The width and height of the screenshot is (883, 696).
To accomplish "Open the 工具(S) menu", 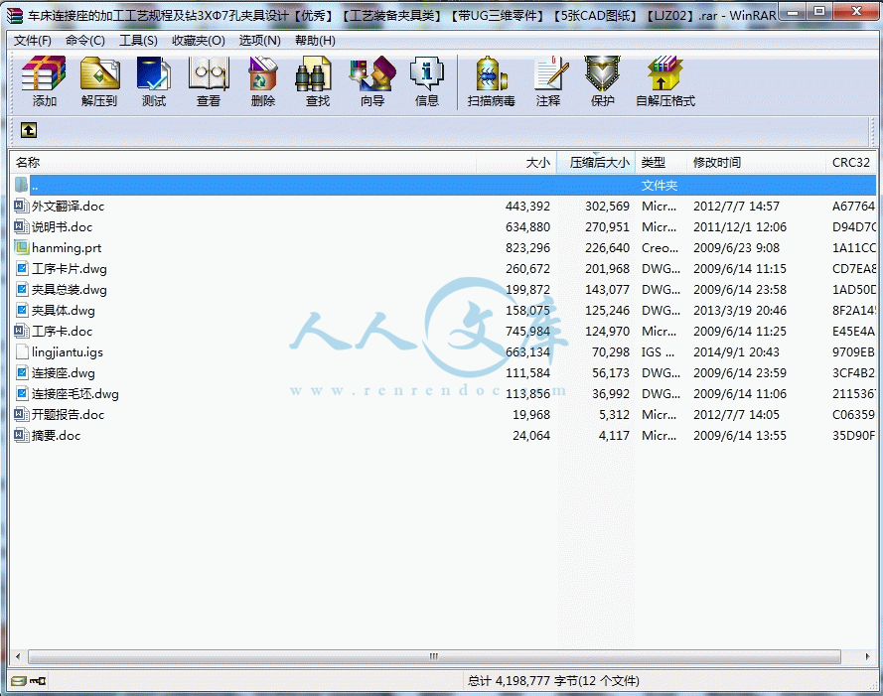I will pos(138,41).
